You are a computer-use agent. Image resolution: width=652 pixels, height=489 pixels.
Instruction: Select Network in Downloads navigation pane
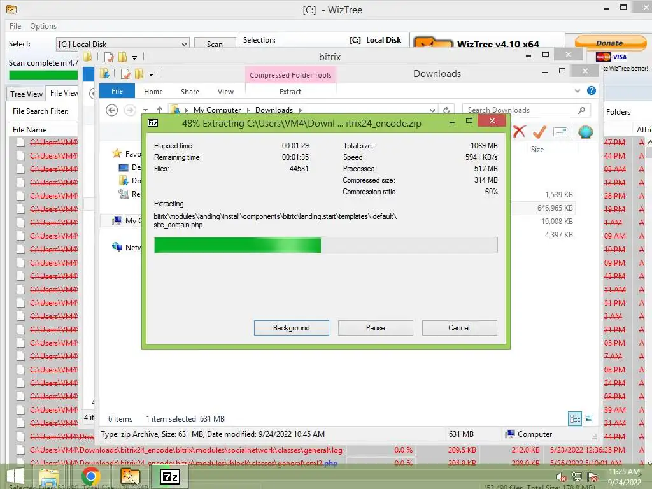(127, 248)
